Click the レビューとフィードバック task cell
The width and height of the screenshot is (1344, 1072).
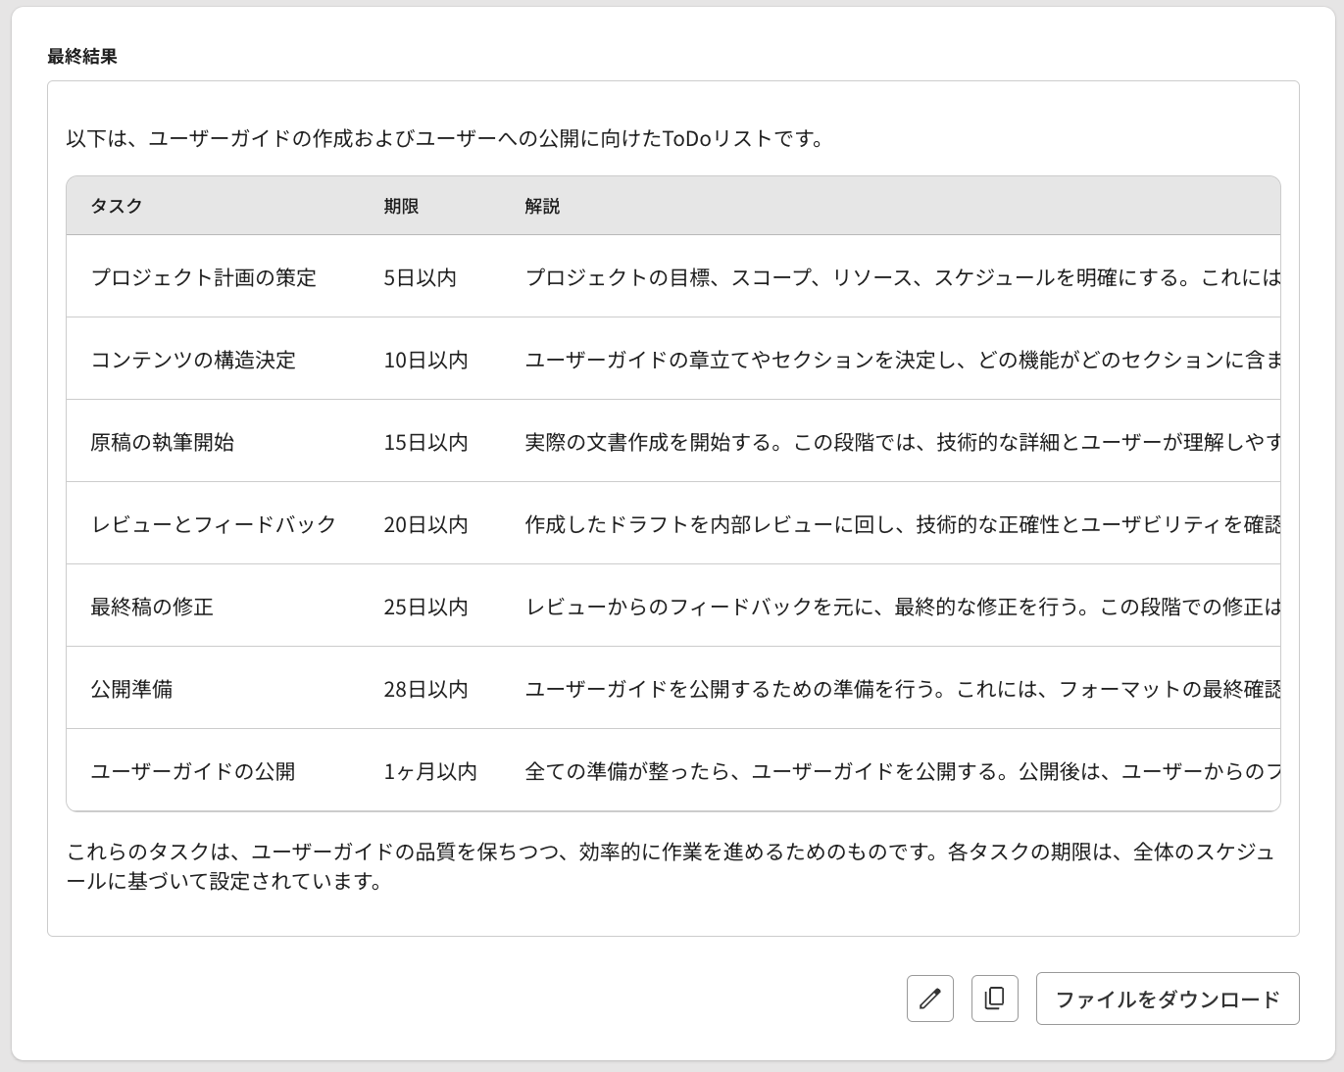pyautogui.click(x=214, y=524)
